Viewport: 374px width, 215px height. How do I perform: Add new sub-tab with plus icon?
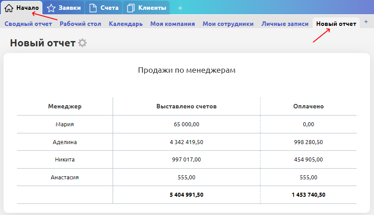[x=366, y=22]
